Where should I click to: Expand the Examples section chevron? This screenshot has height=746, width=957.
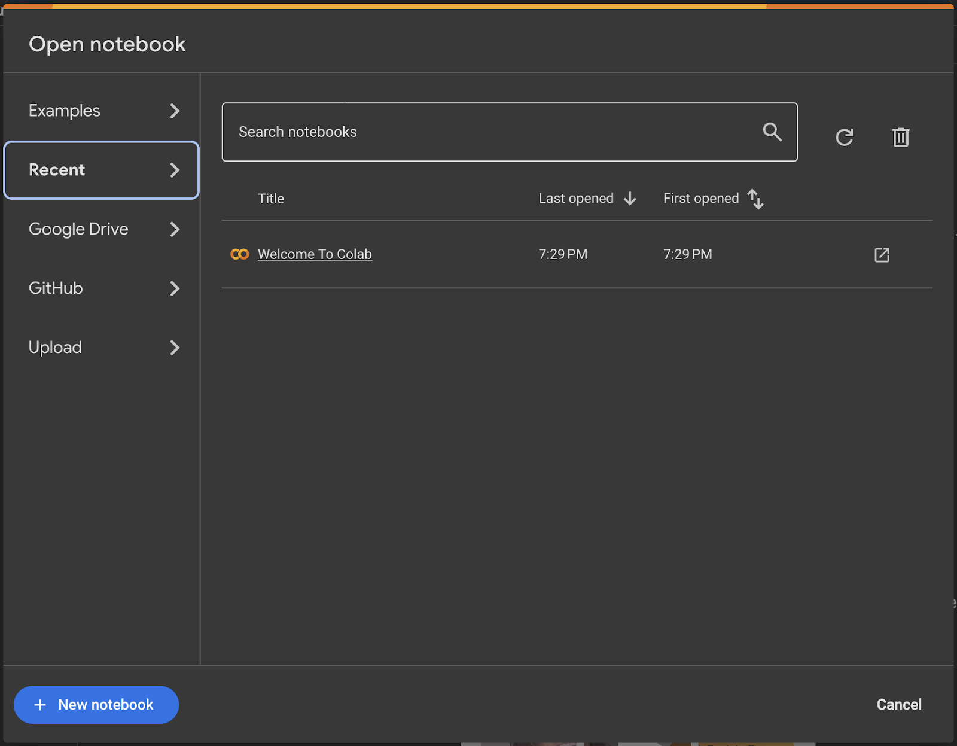[x=174, y=111]
